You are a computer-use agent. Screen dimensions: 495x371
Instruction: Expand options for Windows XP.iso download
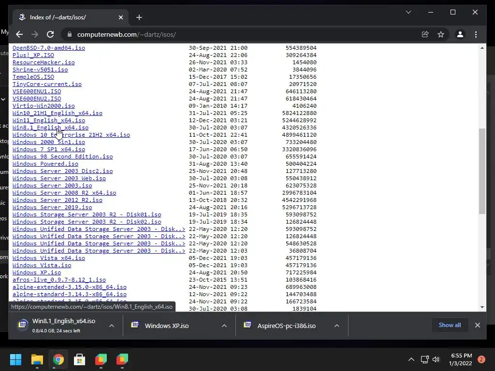(224, 326)
